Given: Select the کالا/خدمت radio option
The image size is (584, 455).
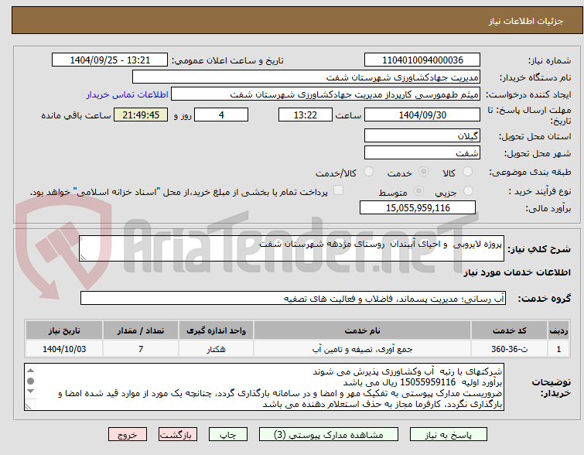Looking at the screenshot, I should pyautogui.click(x=368, y=172).
